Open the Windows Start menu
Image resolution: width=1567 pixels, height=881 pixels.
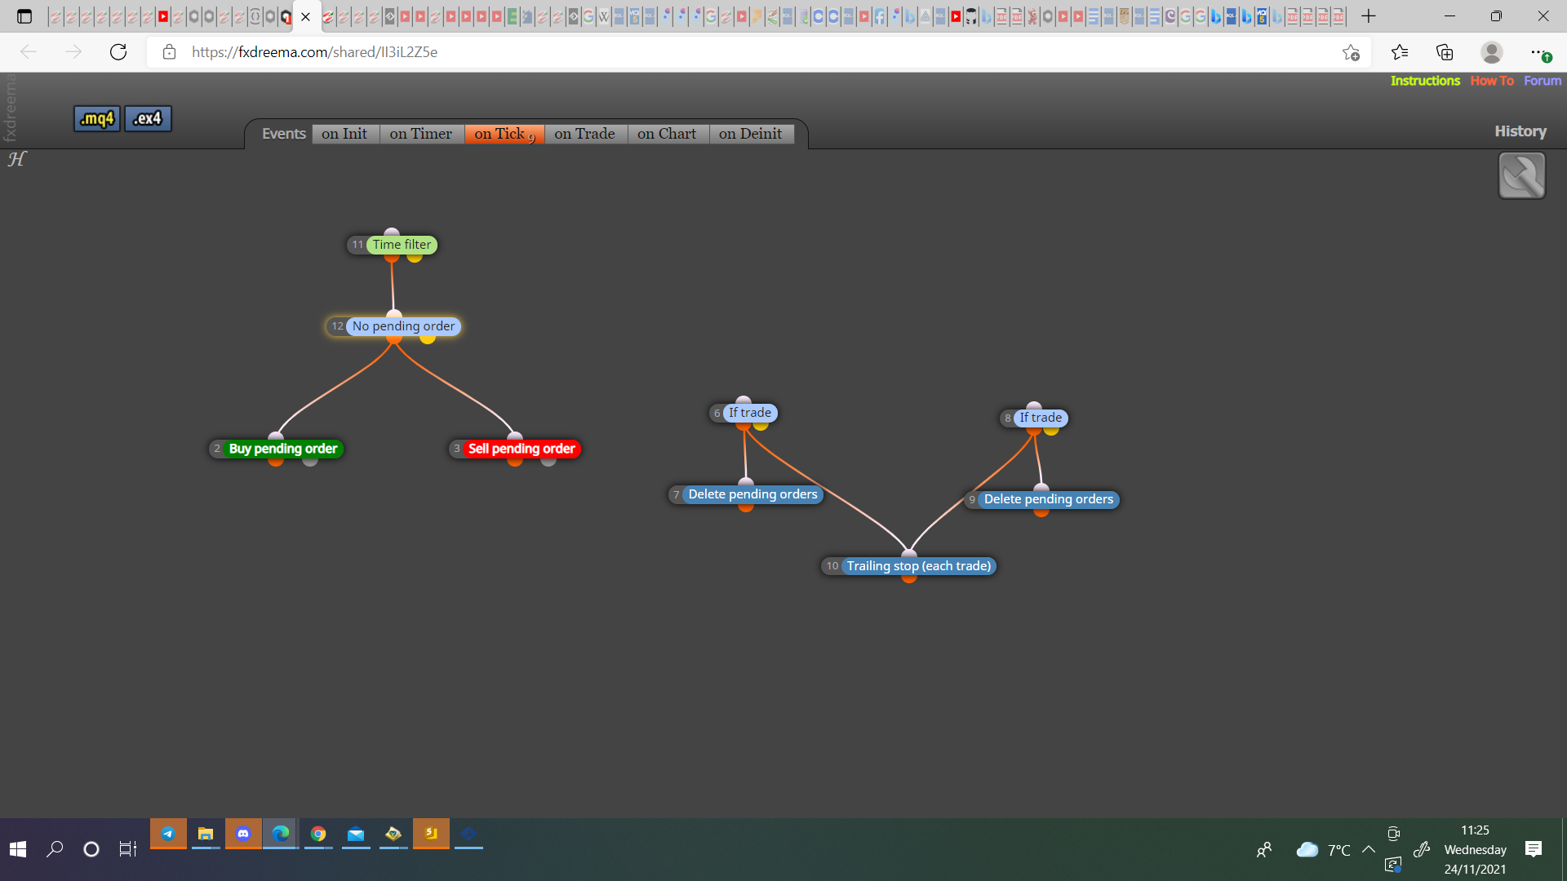click(18, 849)
